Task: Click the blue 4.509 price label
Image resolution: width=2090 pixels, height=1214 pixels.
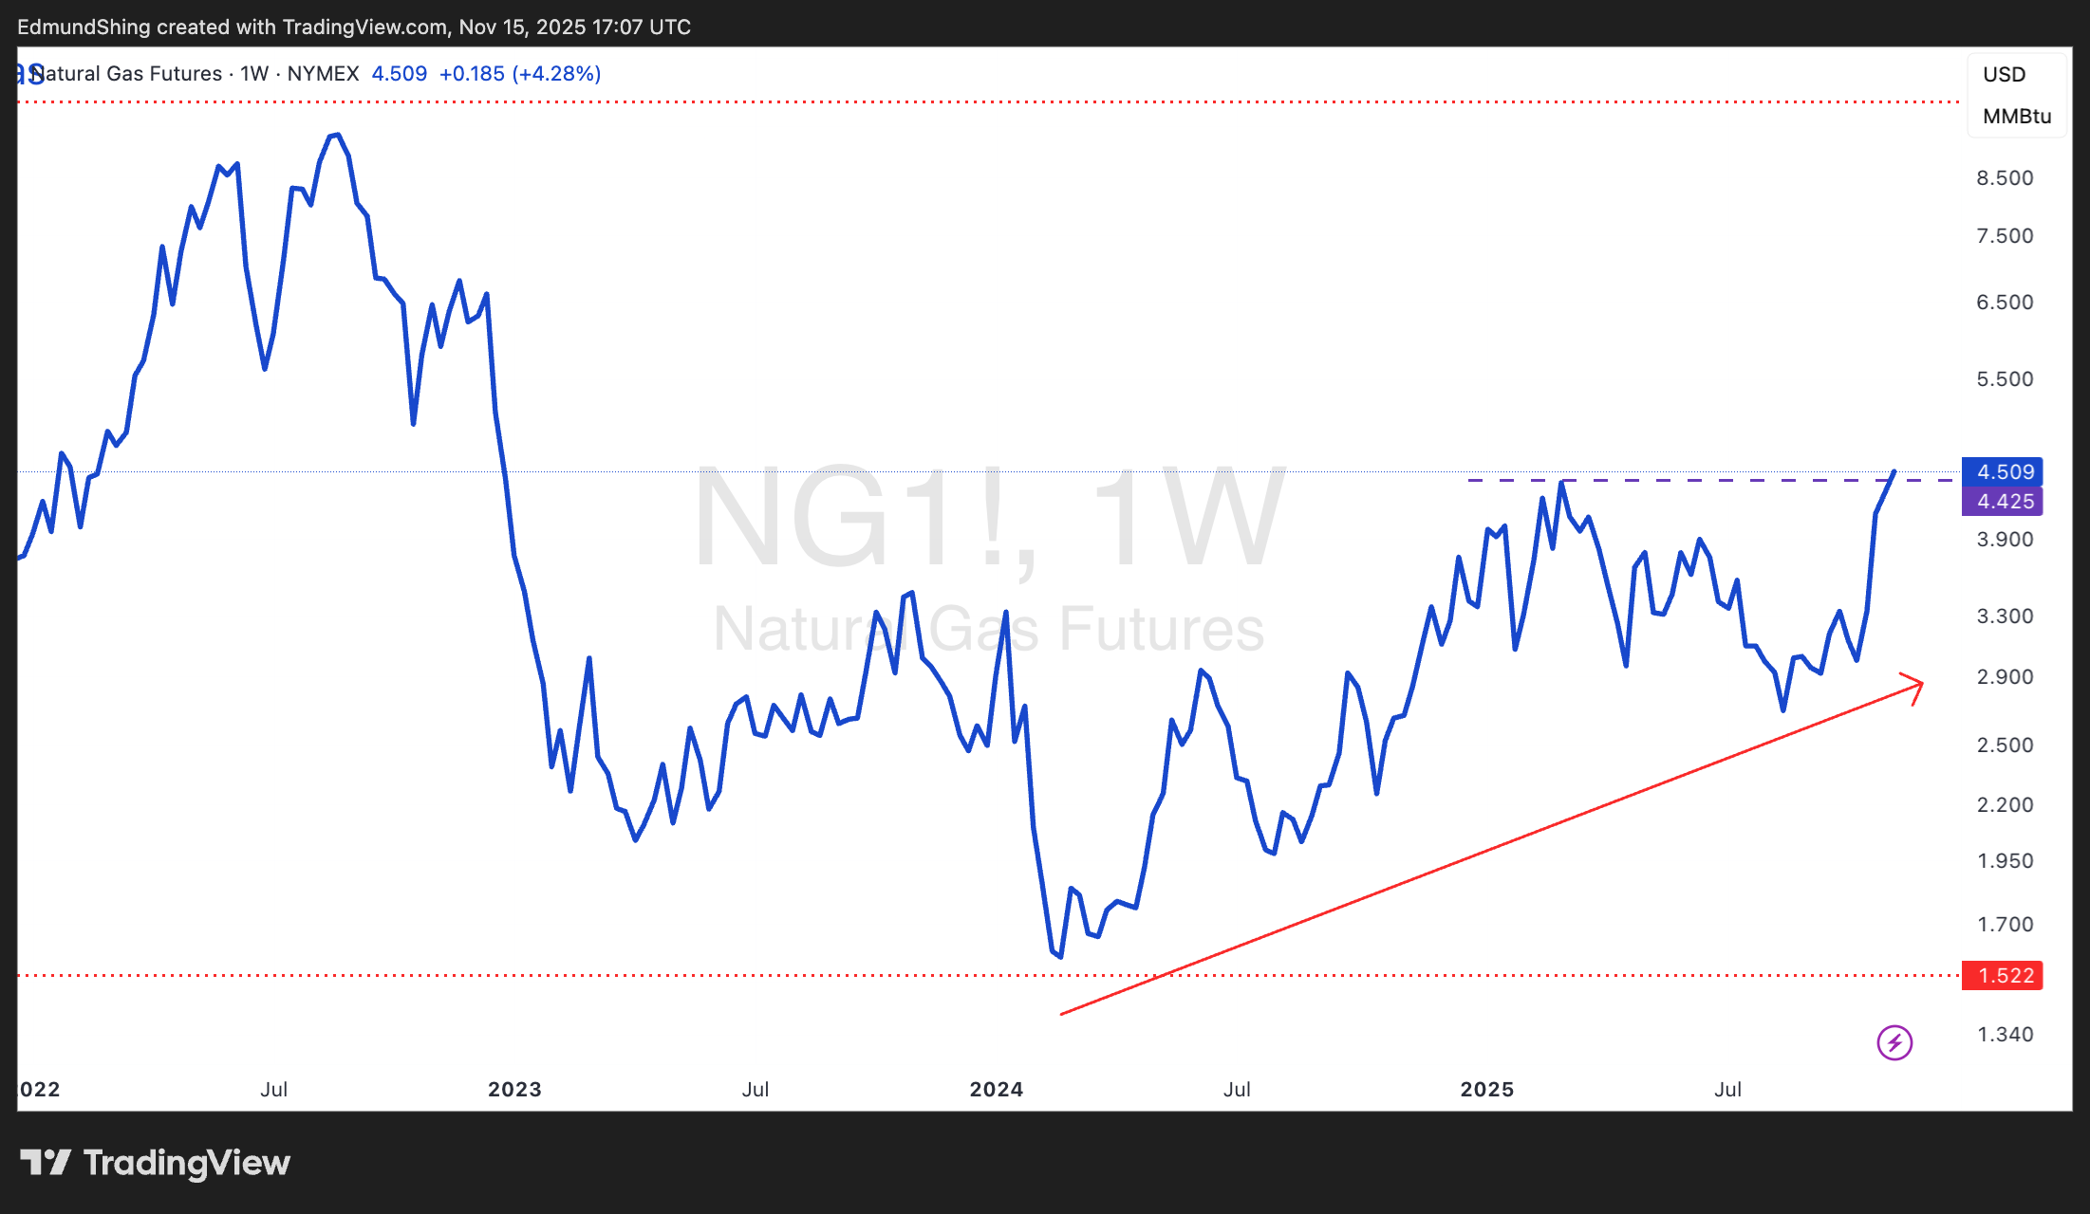Action: pos(2003,471)
